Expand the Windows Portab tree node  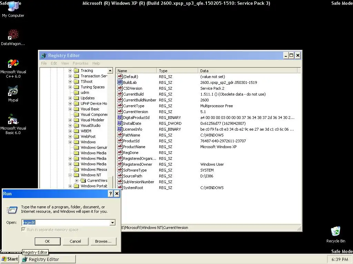coord(70,186)
